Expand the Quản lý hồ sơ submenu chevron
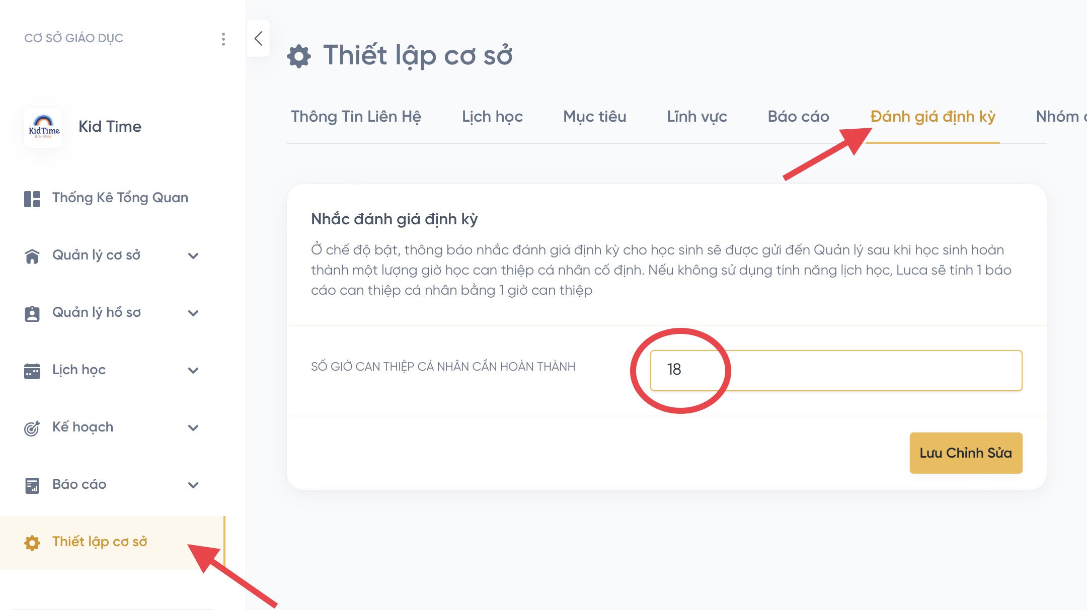 pyautogui.click(x=193, y=313)
